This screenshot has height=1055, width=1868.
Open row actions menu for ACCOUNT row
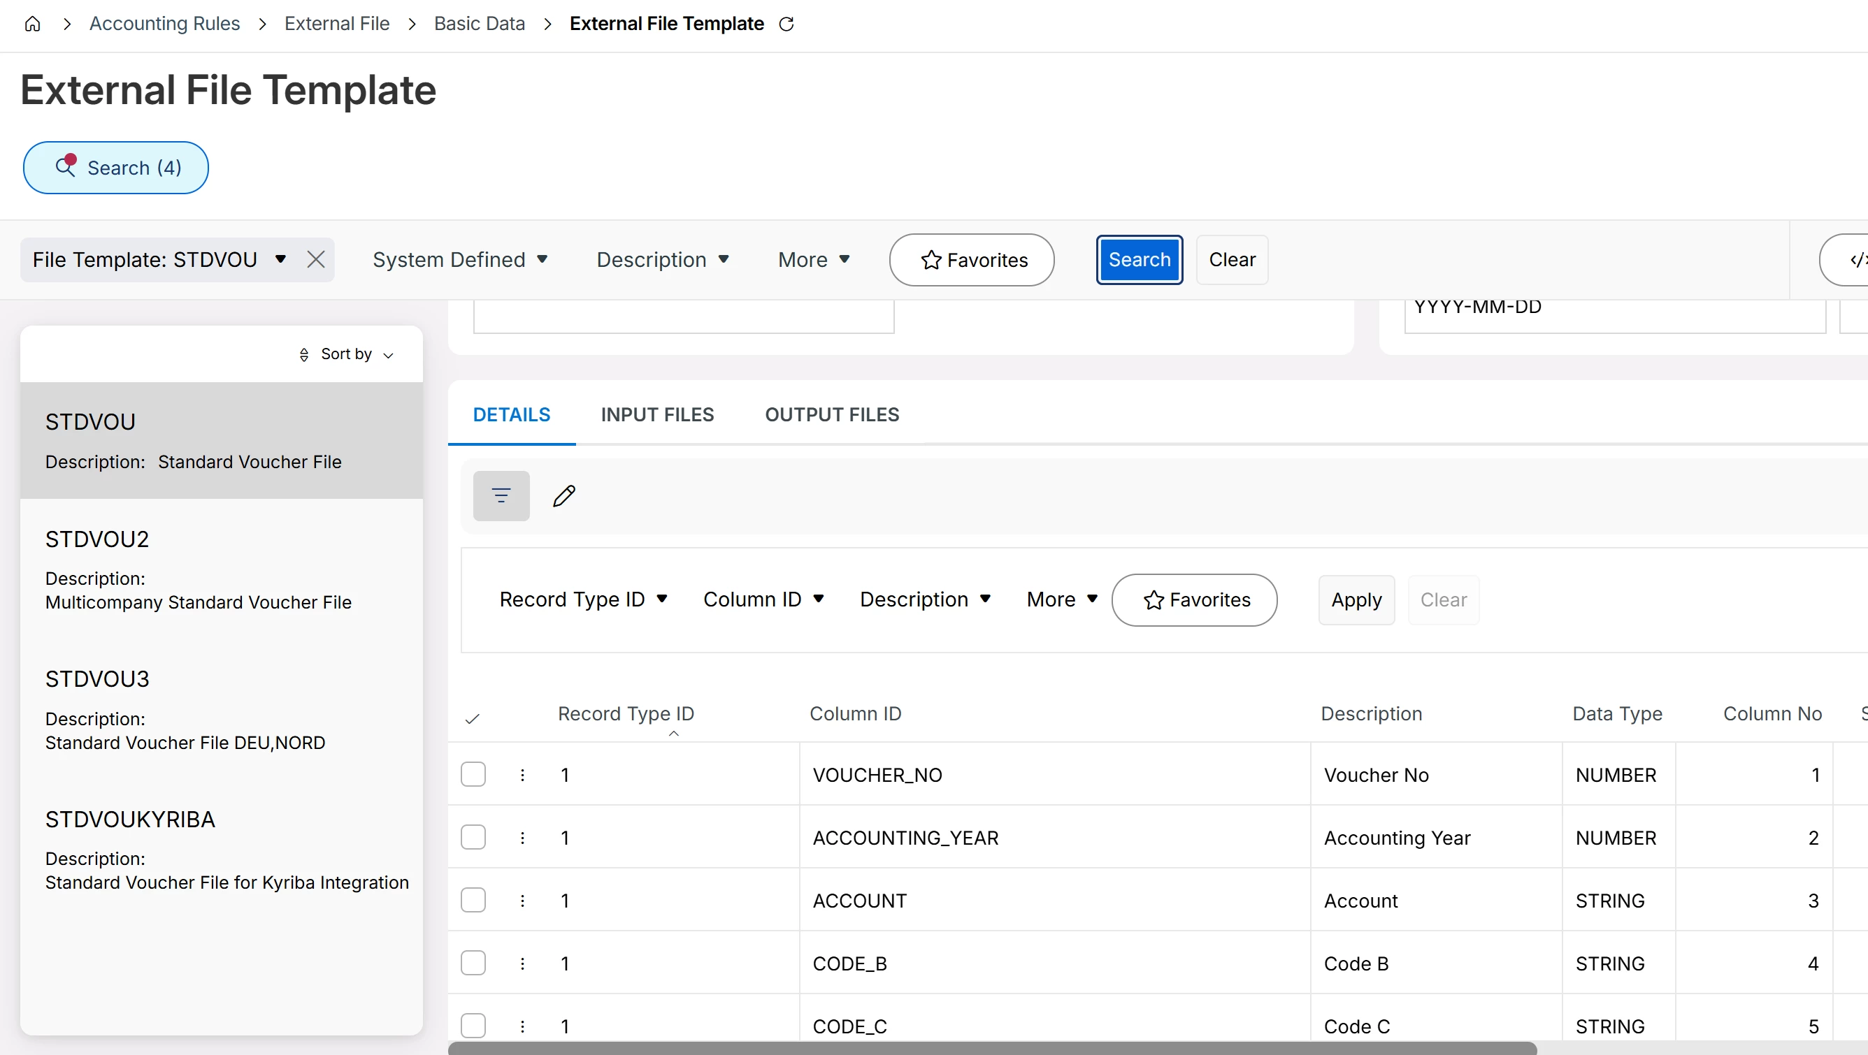[522, 901]
